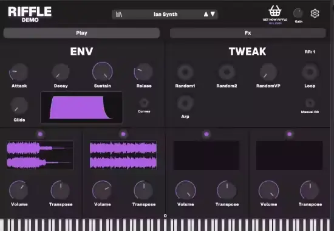334x231 pixels.
Task: Toggle the Loop control
Action: click(x=310, y=72)
